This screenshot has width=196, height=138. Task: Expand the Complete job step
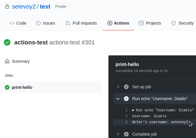[118, 134]
